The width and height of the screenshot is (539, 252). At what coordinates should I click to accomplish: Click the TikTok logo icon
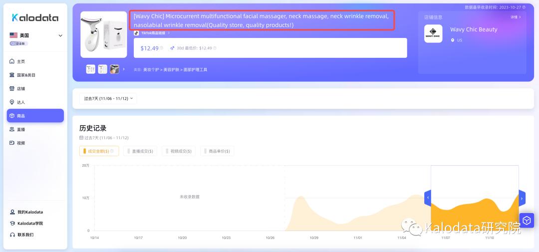tap(136, 33)
